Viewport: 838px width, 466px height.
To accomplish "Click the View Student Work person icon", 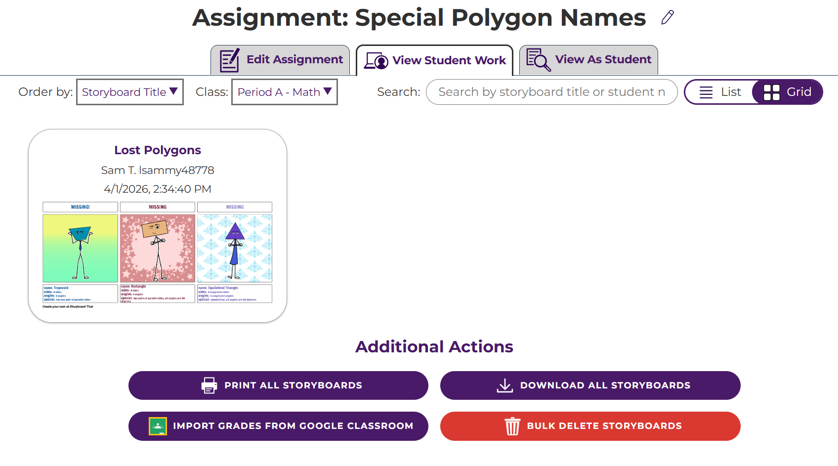I will (376, 61).
